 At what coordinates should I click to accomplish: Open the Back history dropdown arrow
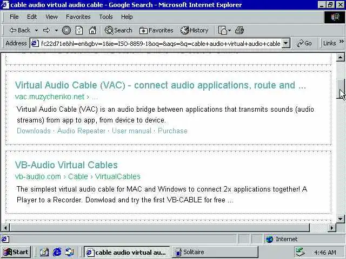pos(36,30)
